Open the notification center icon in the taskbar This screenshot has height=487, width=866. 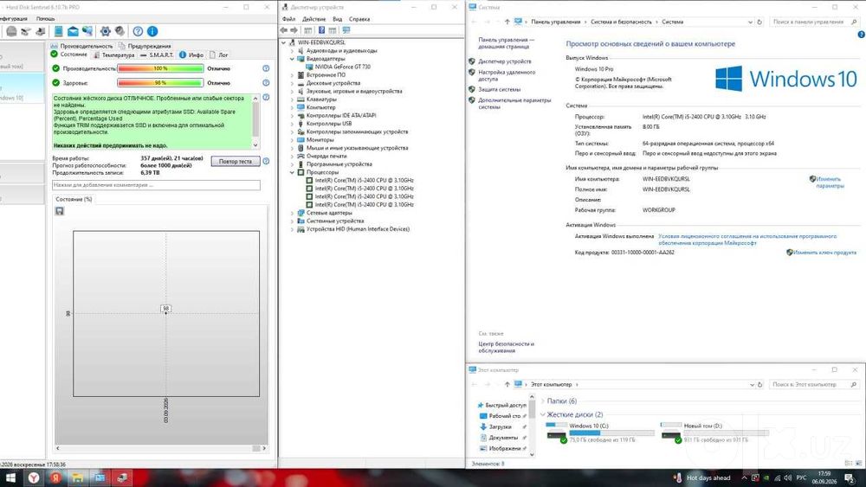850,477
